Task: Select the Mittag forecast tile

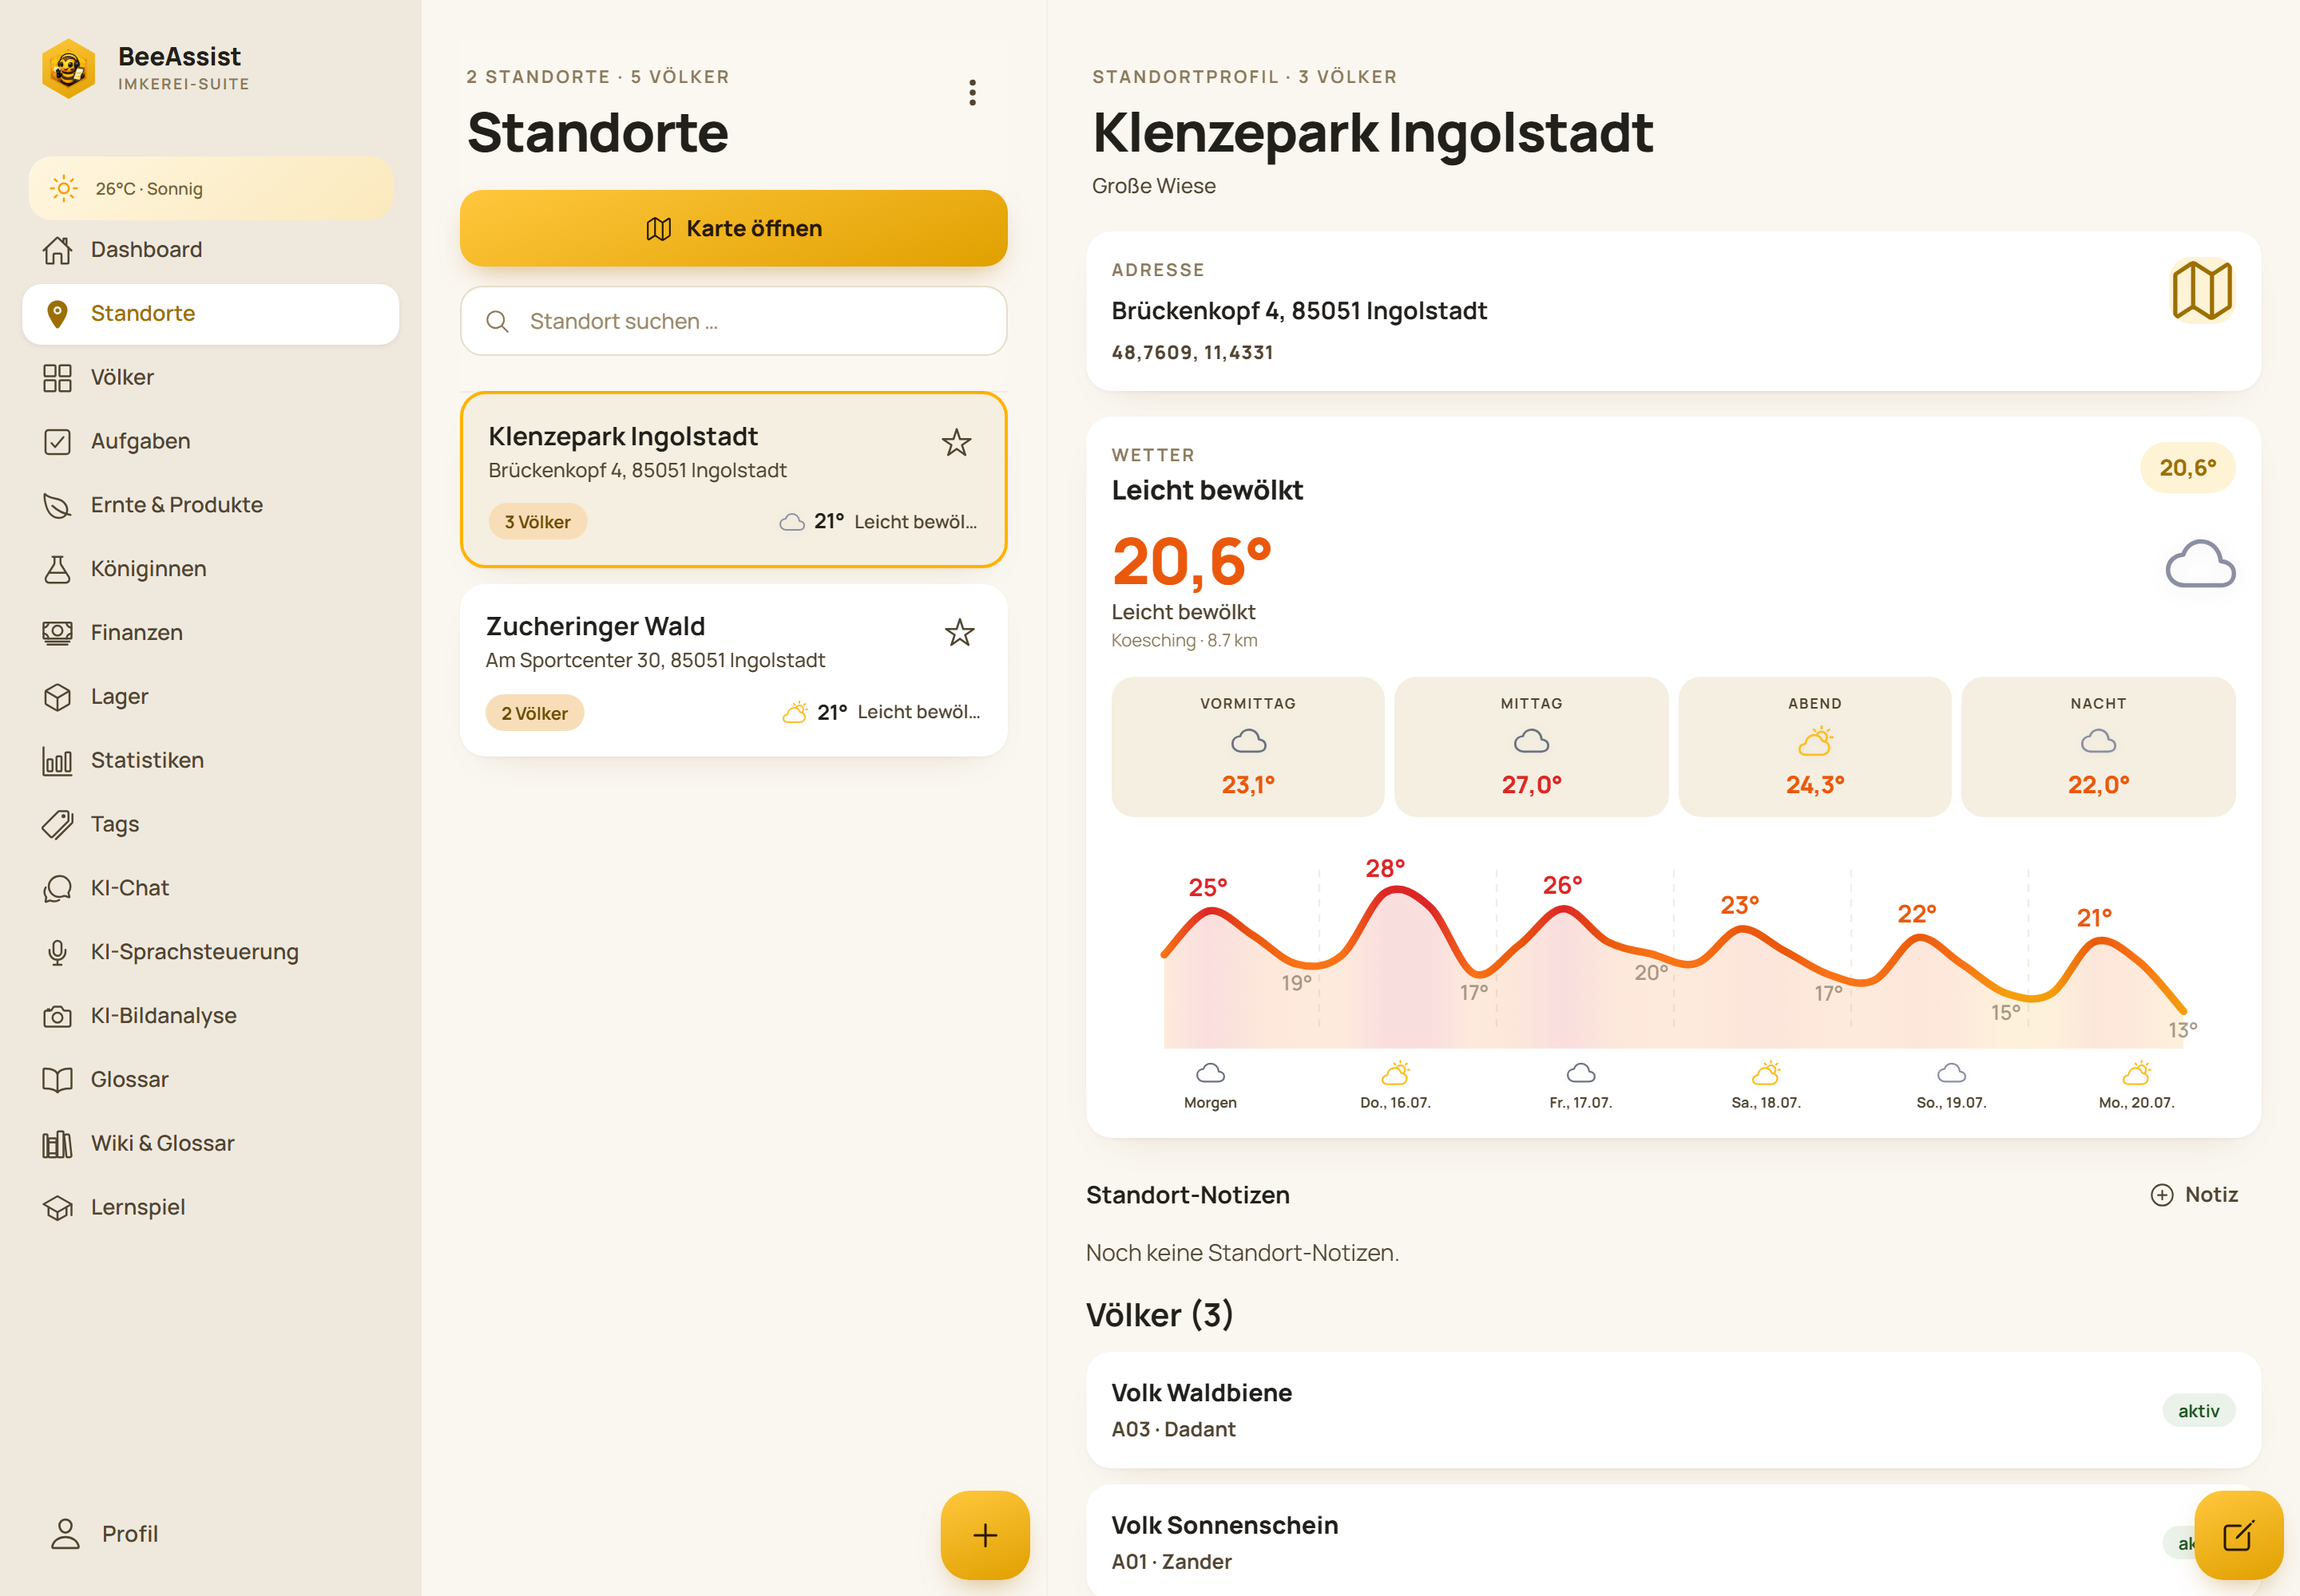Action: point(1531,747)
